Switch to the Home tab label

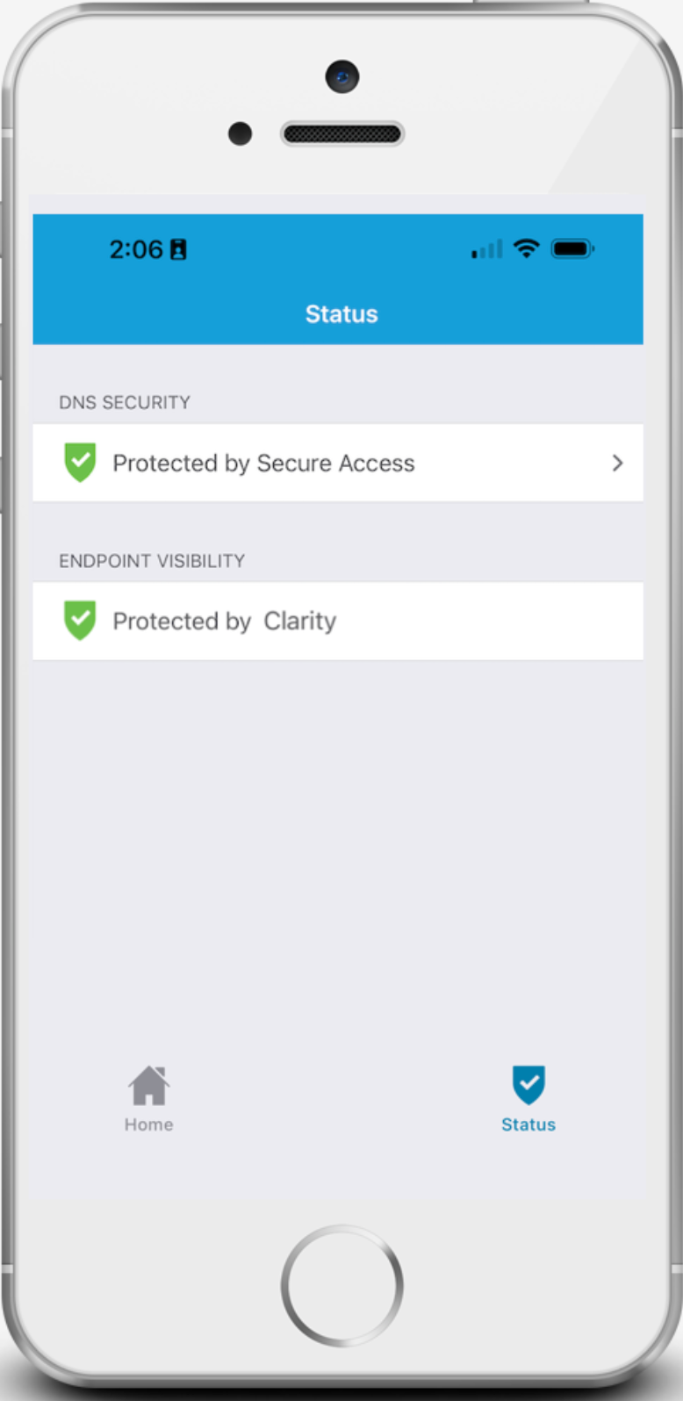tap(148, 1124)
